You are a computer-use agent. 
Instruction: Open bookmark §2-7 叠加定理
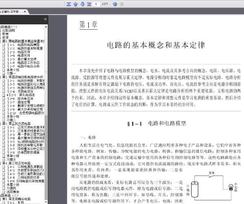19,102
